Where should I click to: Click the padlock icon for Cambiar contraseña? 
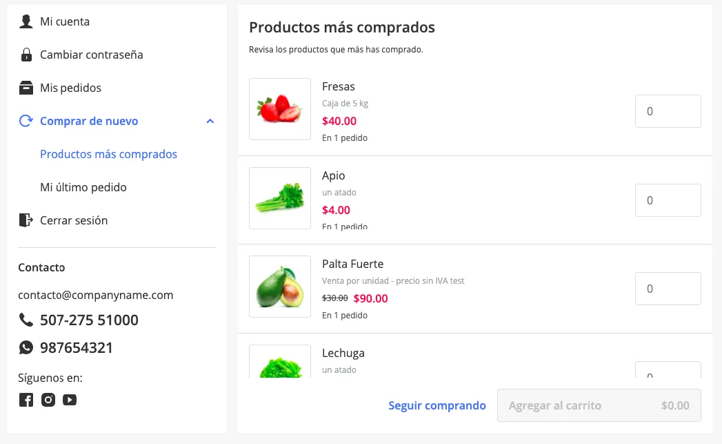(26, 55)
